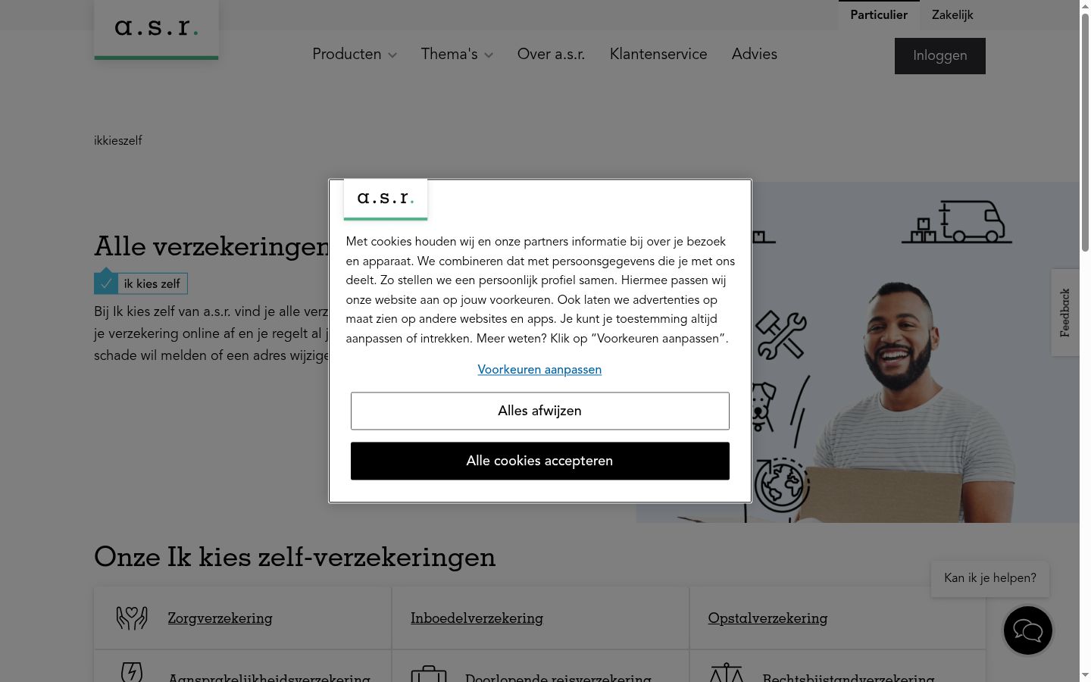The height and width of the screenshot is (682, 1091).
Task: Click Alles afwijzen in cookie dialog
Action: [540, 411]
